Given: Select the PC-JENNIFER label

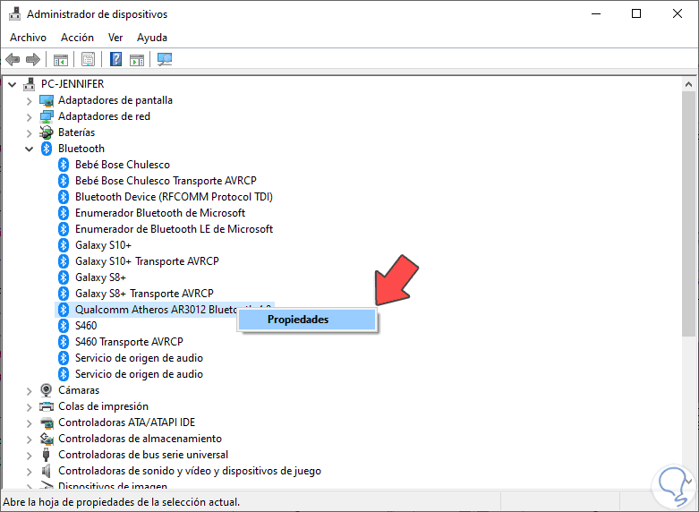Looking at the screenshot, I should pyautogui.click(x=72, y=84).
